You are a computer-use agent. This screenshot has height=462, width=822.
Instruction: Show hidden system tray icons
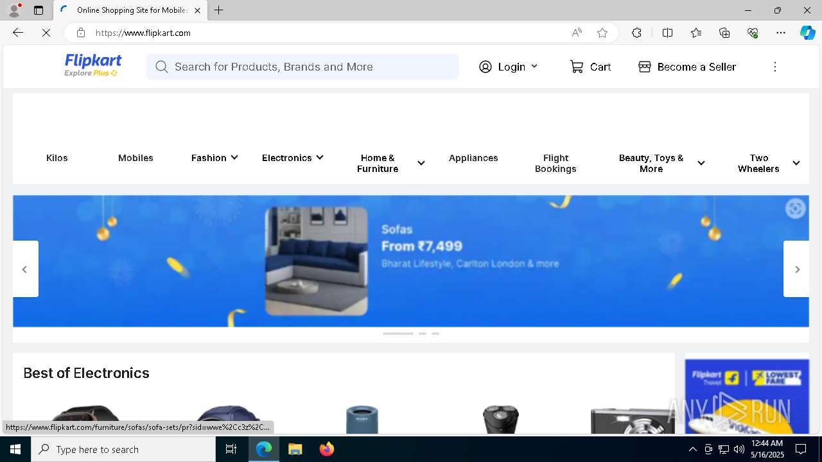[x=692, y=449]
